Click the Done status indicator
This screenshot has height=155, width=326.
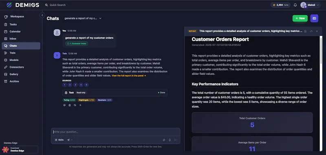point(161,92)
